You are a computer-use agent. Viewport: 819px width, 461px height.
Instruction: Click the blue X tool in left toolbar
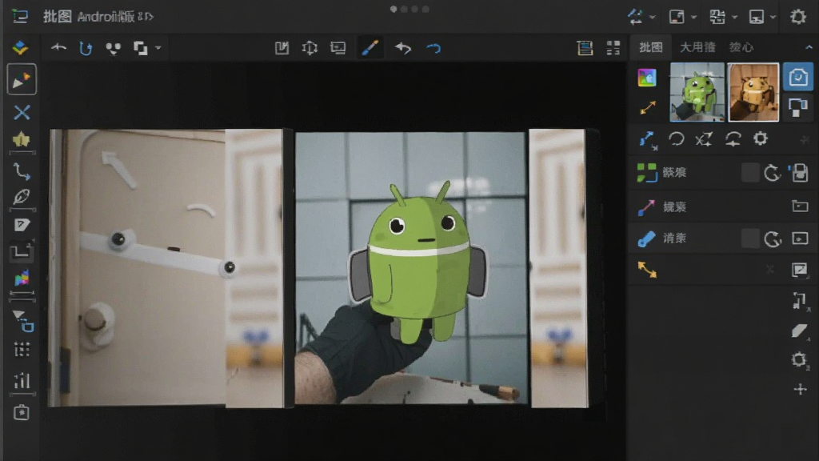click(22, 112)
